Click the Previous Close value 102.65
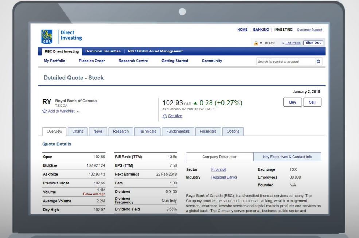359x238 pixels. click(99, 183)
